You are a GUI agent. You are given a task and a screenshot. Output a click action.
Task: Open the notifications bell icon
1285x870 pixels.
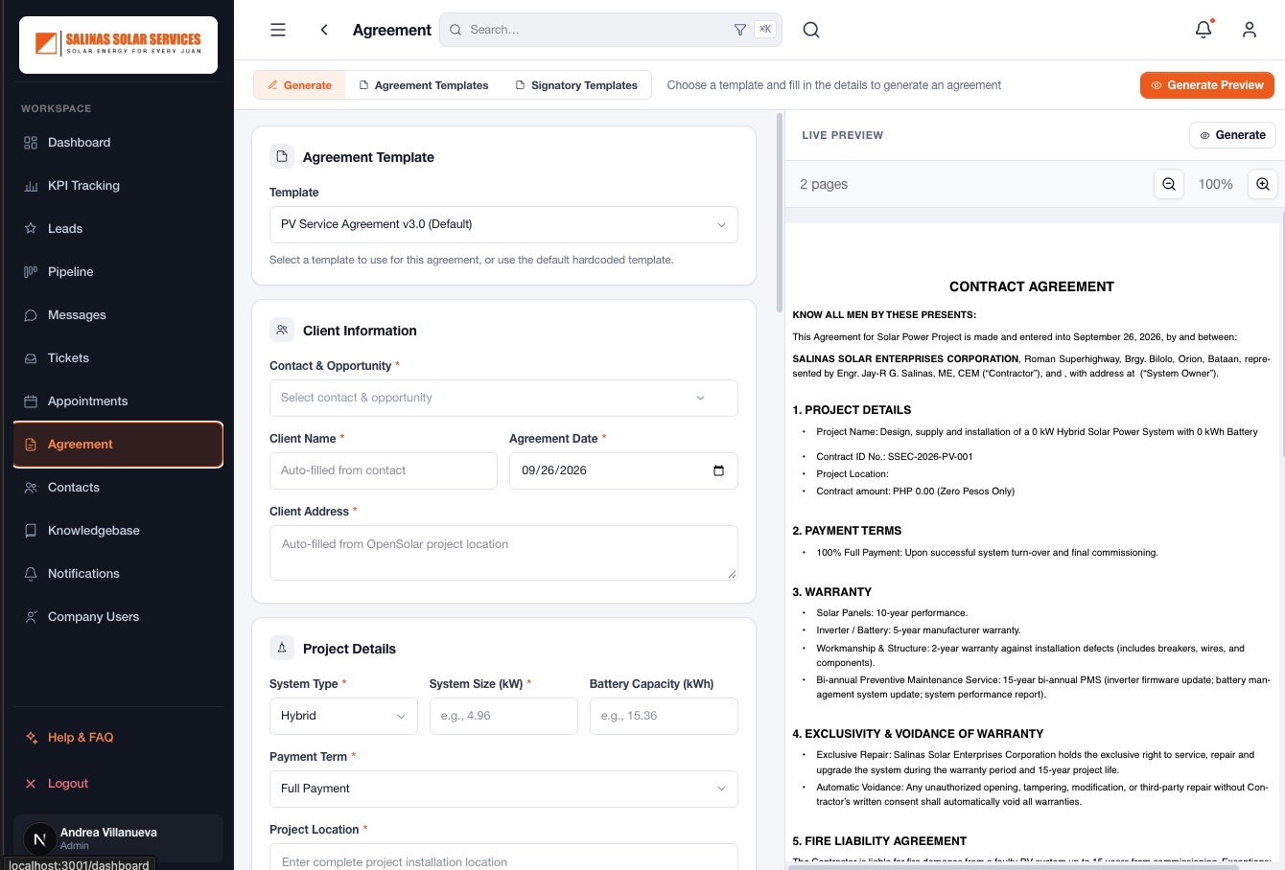pyautogui.click(x=1203, y=30)
